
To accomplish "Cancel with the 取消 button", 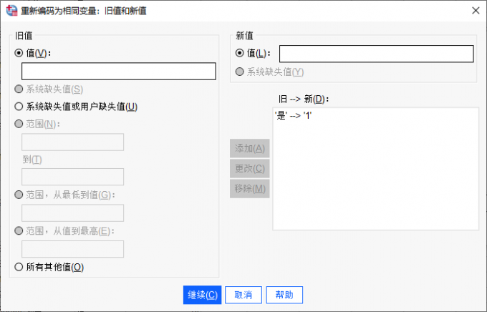I will pyautogui.click(x=243, y=295).
